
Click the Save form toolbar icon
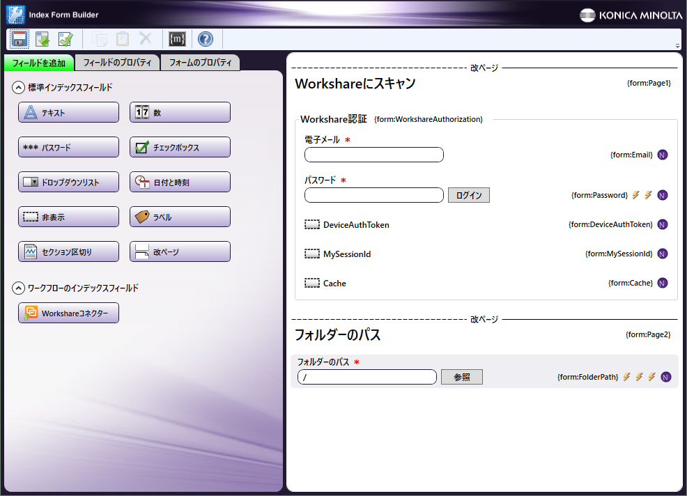[20, 39]
